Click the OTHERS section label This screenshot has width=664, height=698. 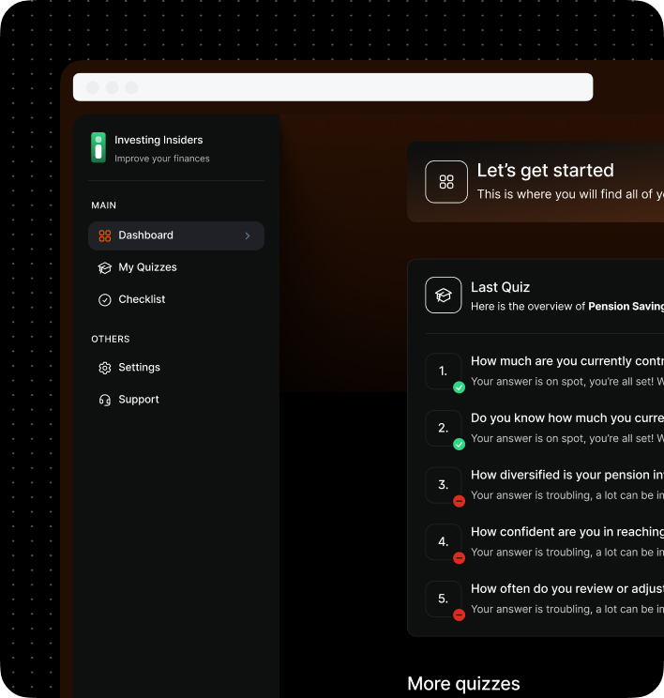(x=111, y=339)
